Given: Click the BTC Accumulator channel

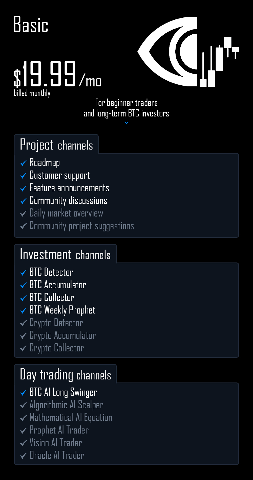Looking at the screenshot, I should tap(58, 285).
